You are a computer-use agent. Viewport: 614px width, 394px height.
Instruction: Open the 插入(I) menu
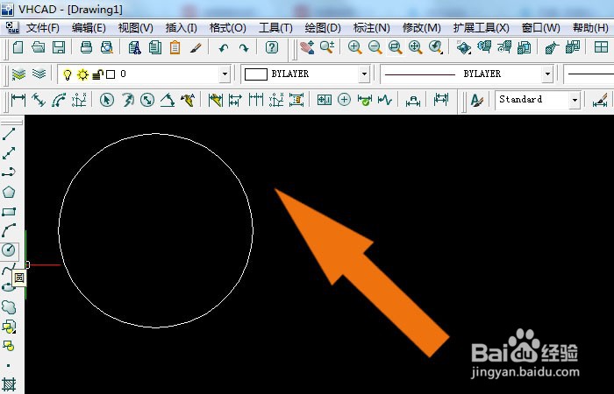[x=182, y=28]
